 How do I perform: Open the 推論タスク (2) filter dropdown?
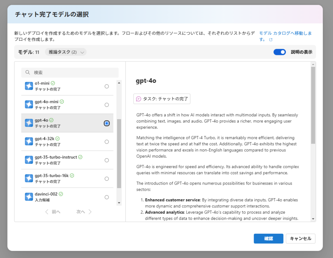pyautogui.click(x=66, y=52)
